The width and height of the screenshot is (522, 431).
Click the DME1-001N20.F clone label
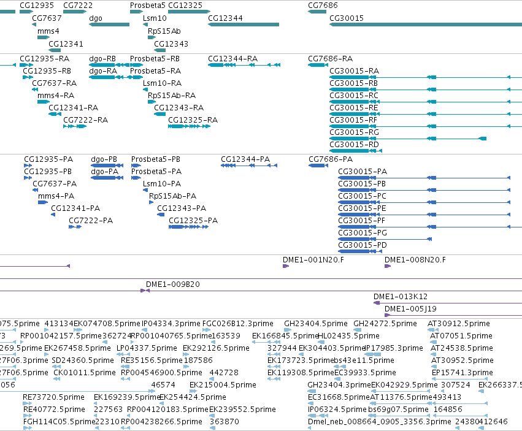(x=313, y=260)
